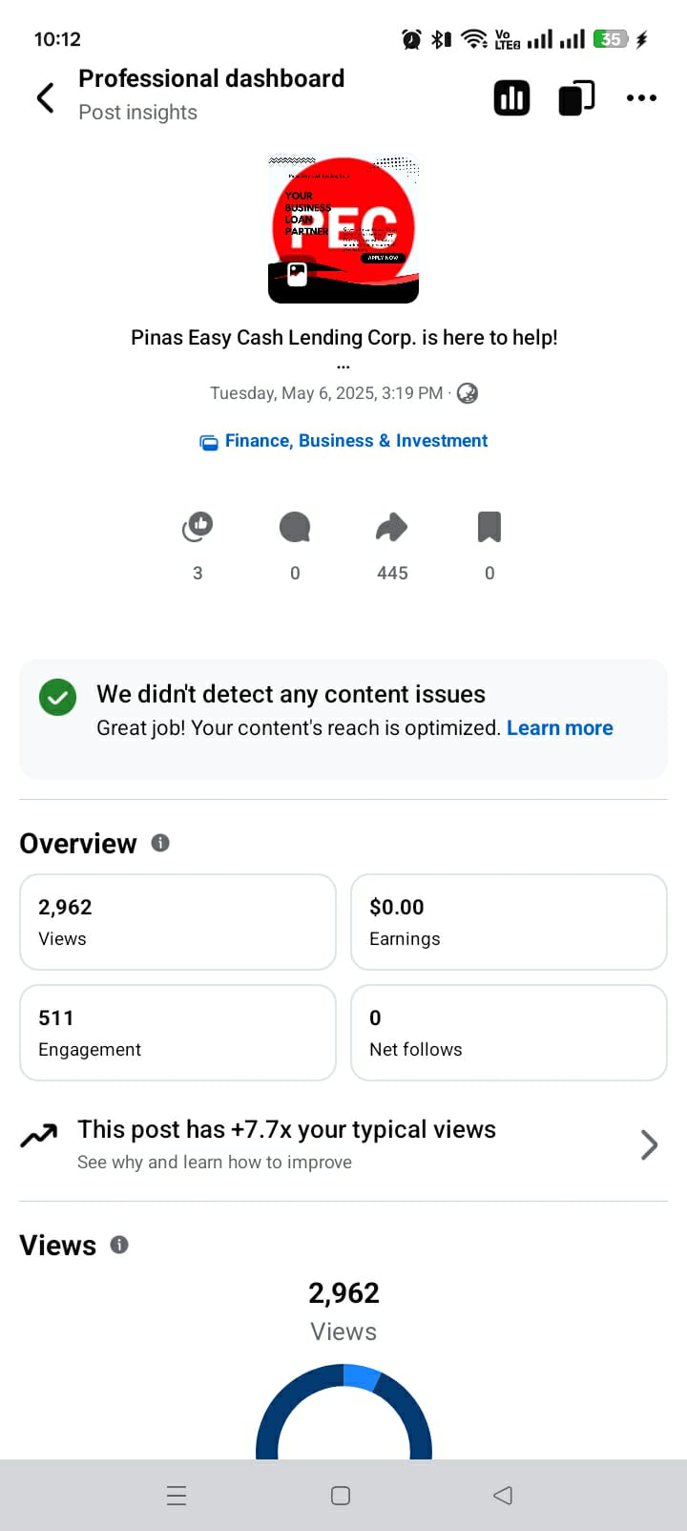Tap the globe audience privacy icon
The image size is (687, 1531).
[468, 393]
